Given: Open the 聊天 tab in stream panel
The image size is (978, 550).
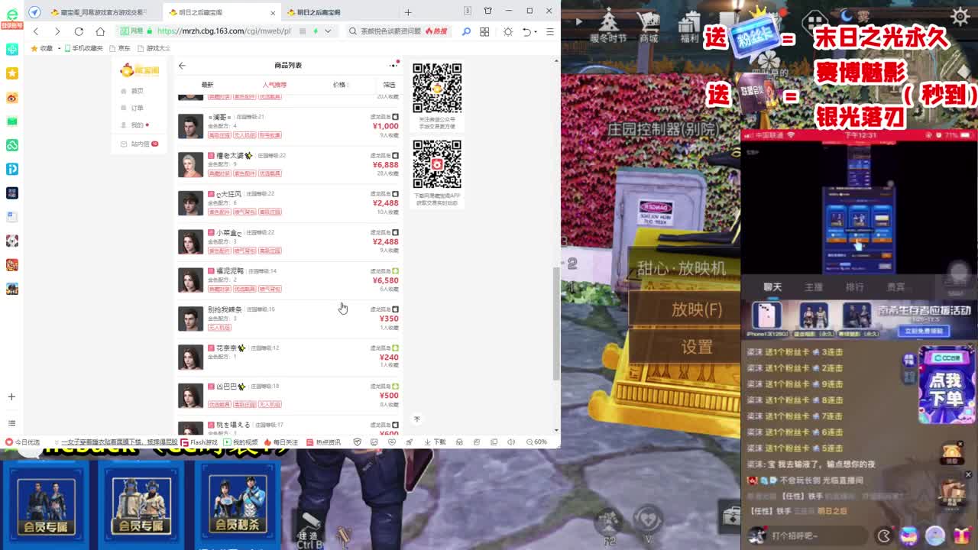Looking at the screenshot, I should coord(772,287).
